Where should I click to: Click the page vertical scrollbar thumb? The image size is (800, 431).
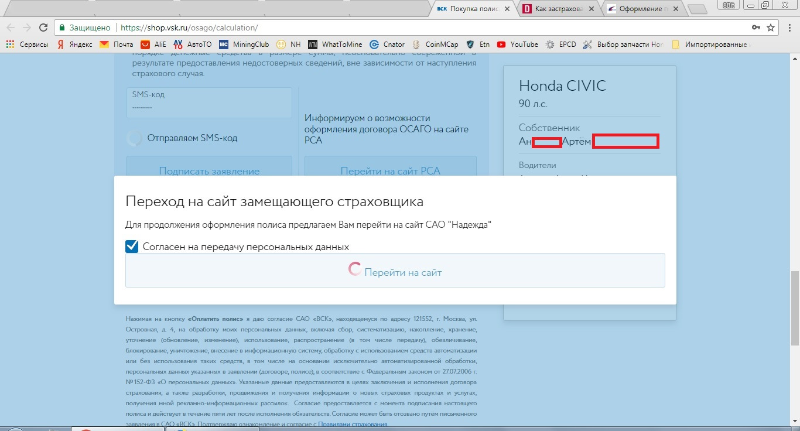(x=795, y=308)
